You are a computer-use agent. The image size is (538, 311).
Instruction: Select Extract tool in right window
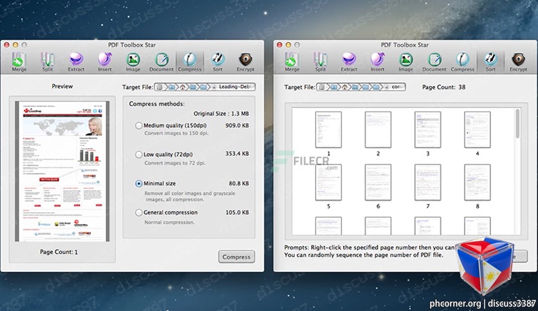pyautogui.click(x=349, y=62)
